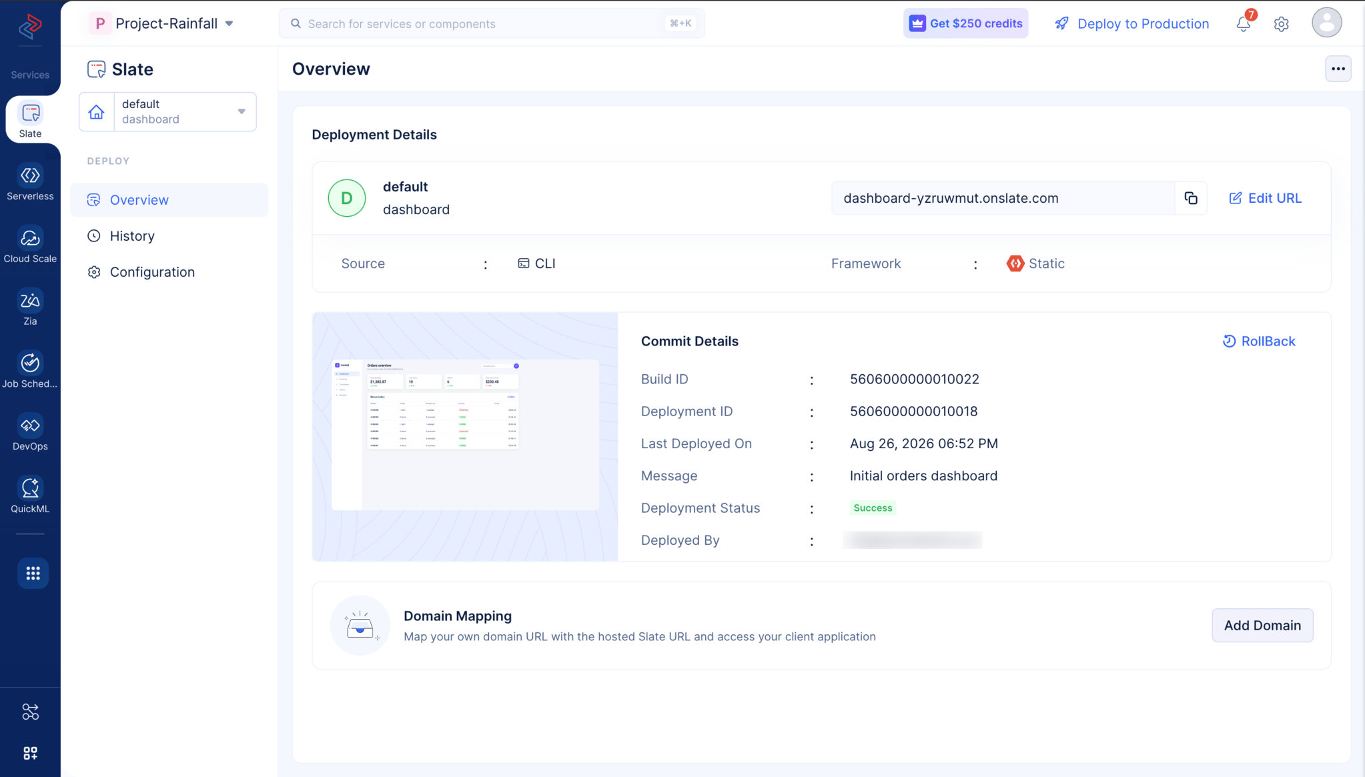This screenshot has width=1365, height=777.
Task: Open the settings gear
Action: click(1281, 24)
